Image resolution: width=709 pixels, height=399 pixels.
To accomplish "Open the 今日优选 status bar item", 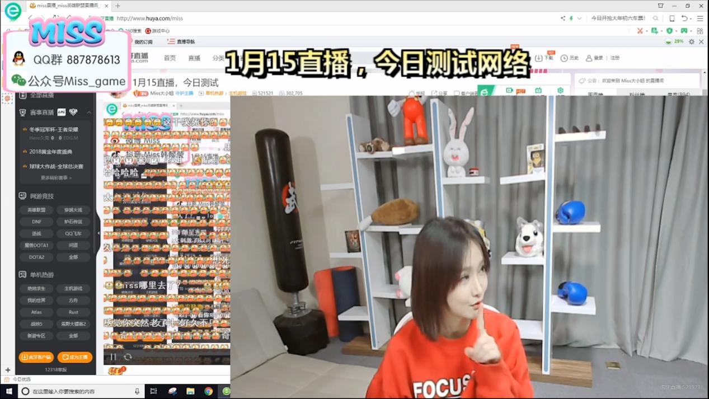I will 18,379.
